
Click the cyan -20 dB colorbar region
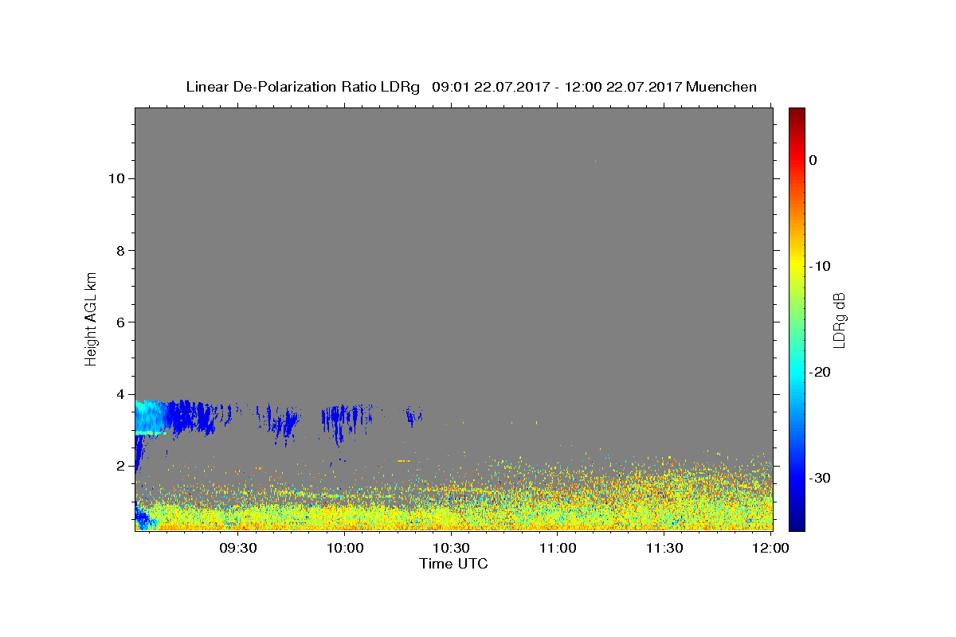[x=797, y=372]
